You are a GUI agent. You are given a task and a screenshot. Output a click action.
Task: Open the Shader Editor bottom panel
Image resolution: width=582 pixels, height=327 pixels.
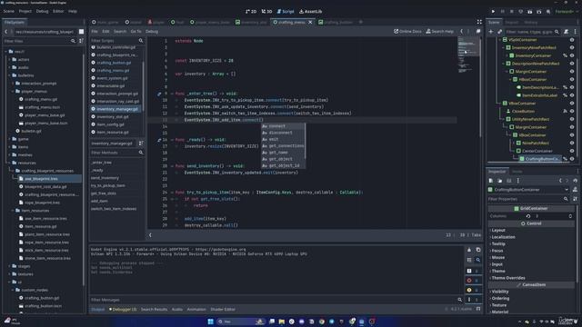pos(223,309)
